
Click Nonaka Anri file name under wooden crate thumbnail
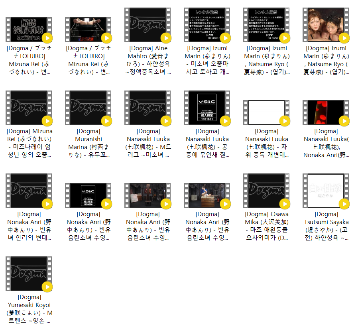coord(208,226)
